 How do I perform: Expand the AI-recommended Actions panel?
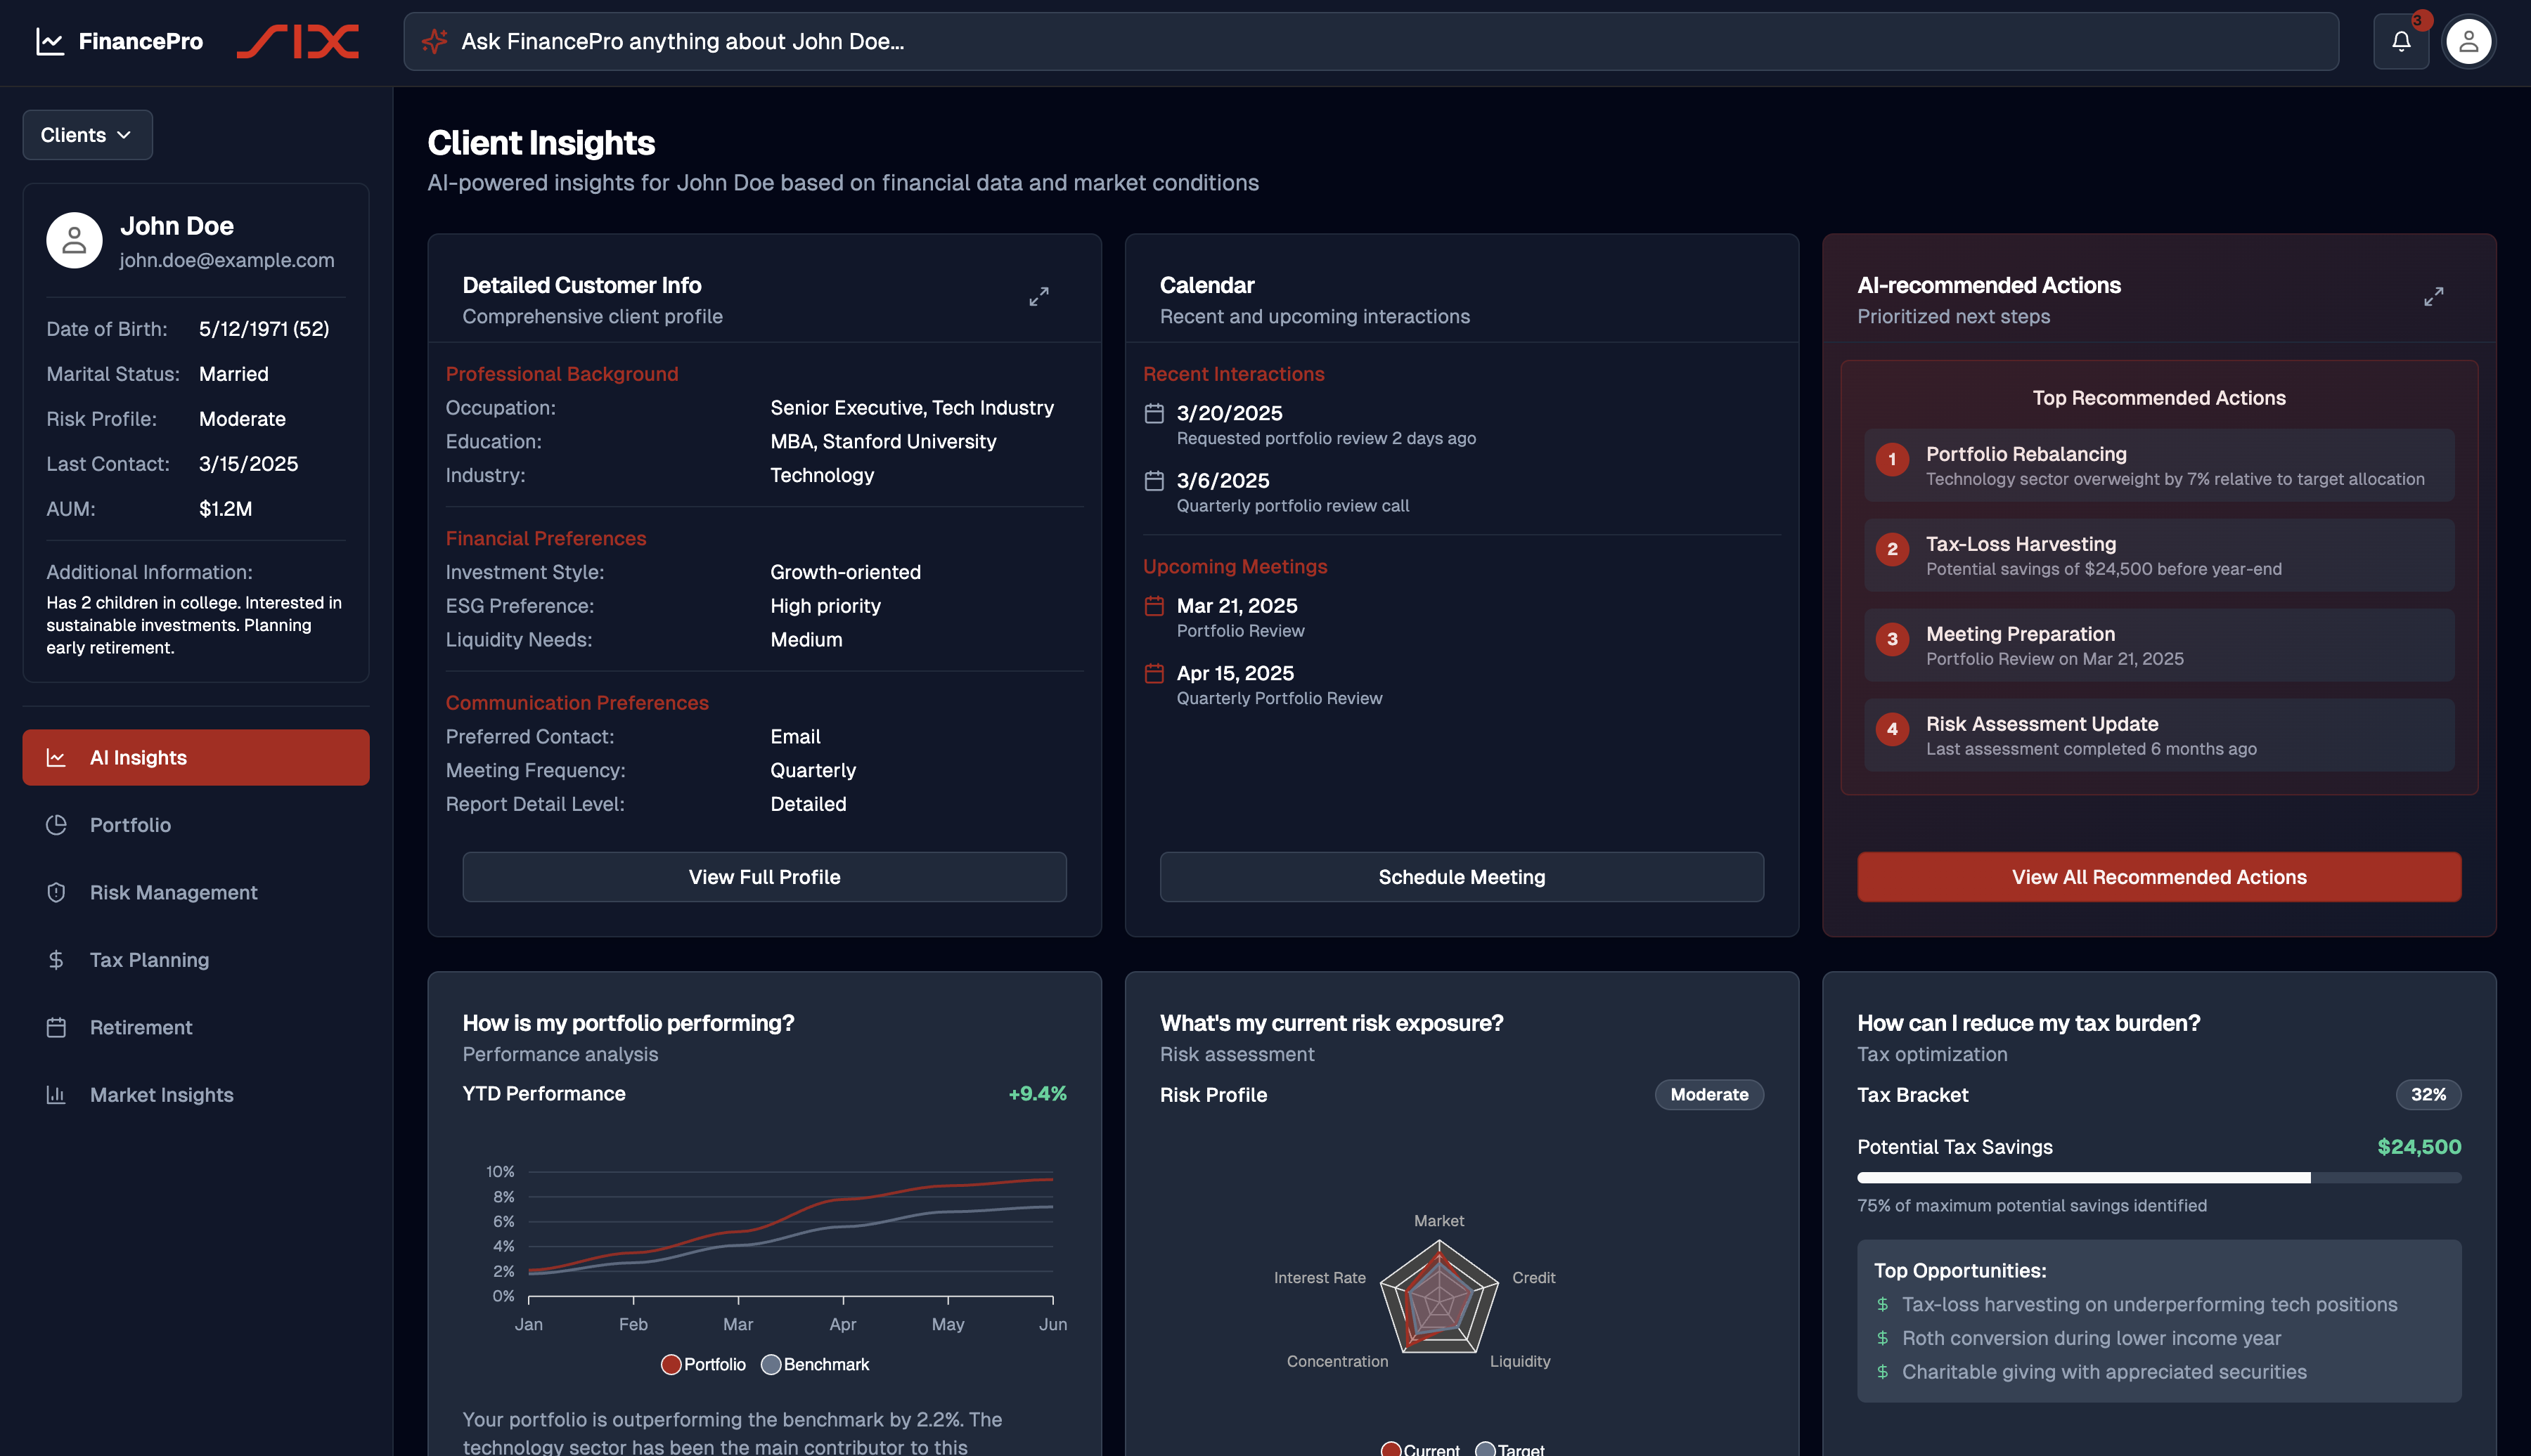(2434, 296)
